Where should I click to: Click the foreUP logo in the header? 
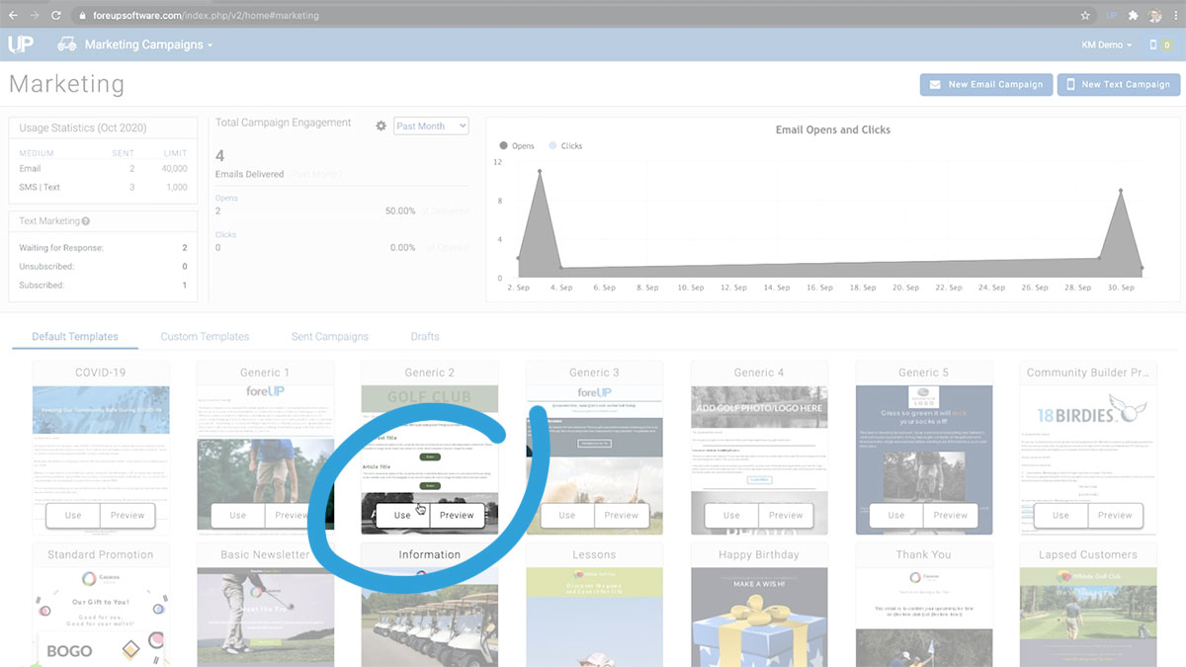21,44
